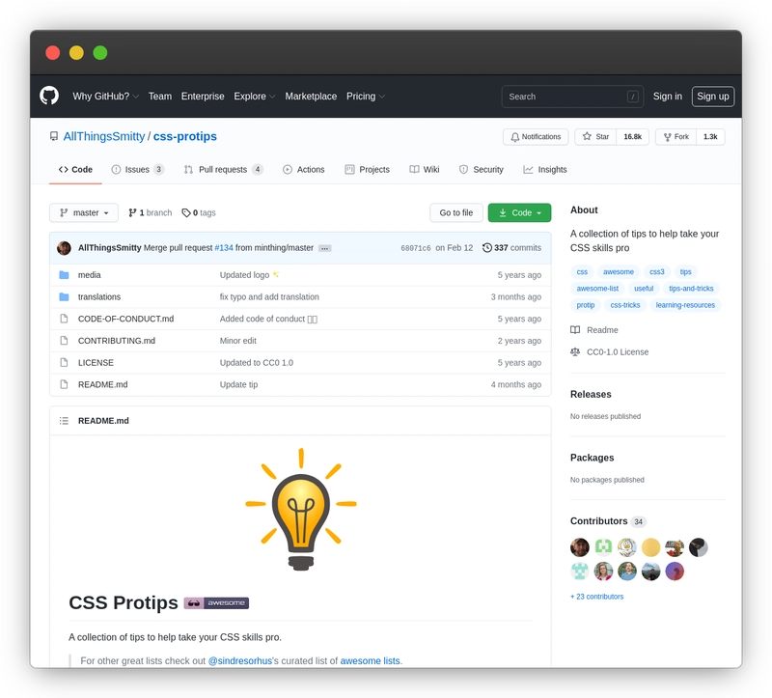Click the awesome badge in README
Viewport: 772px width, 698px height.
216,603
